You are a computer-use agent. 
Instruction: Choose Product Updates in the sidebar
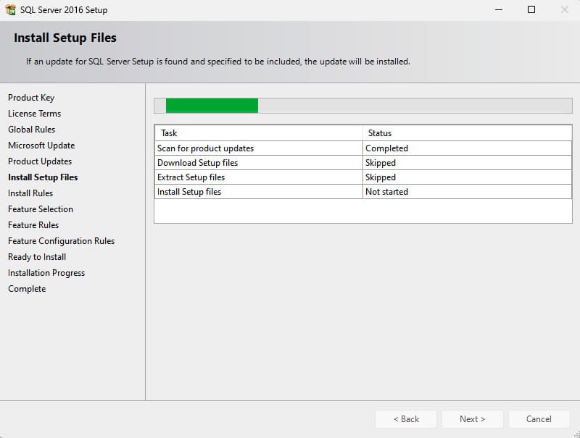tap(40, 161)
